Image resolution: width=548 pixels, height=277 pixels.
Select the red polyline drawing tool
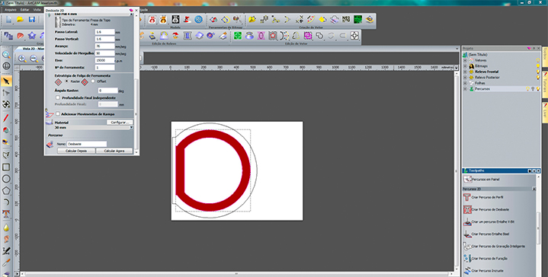click(6, 118)
